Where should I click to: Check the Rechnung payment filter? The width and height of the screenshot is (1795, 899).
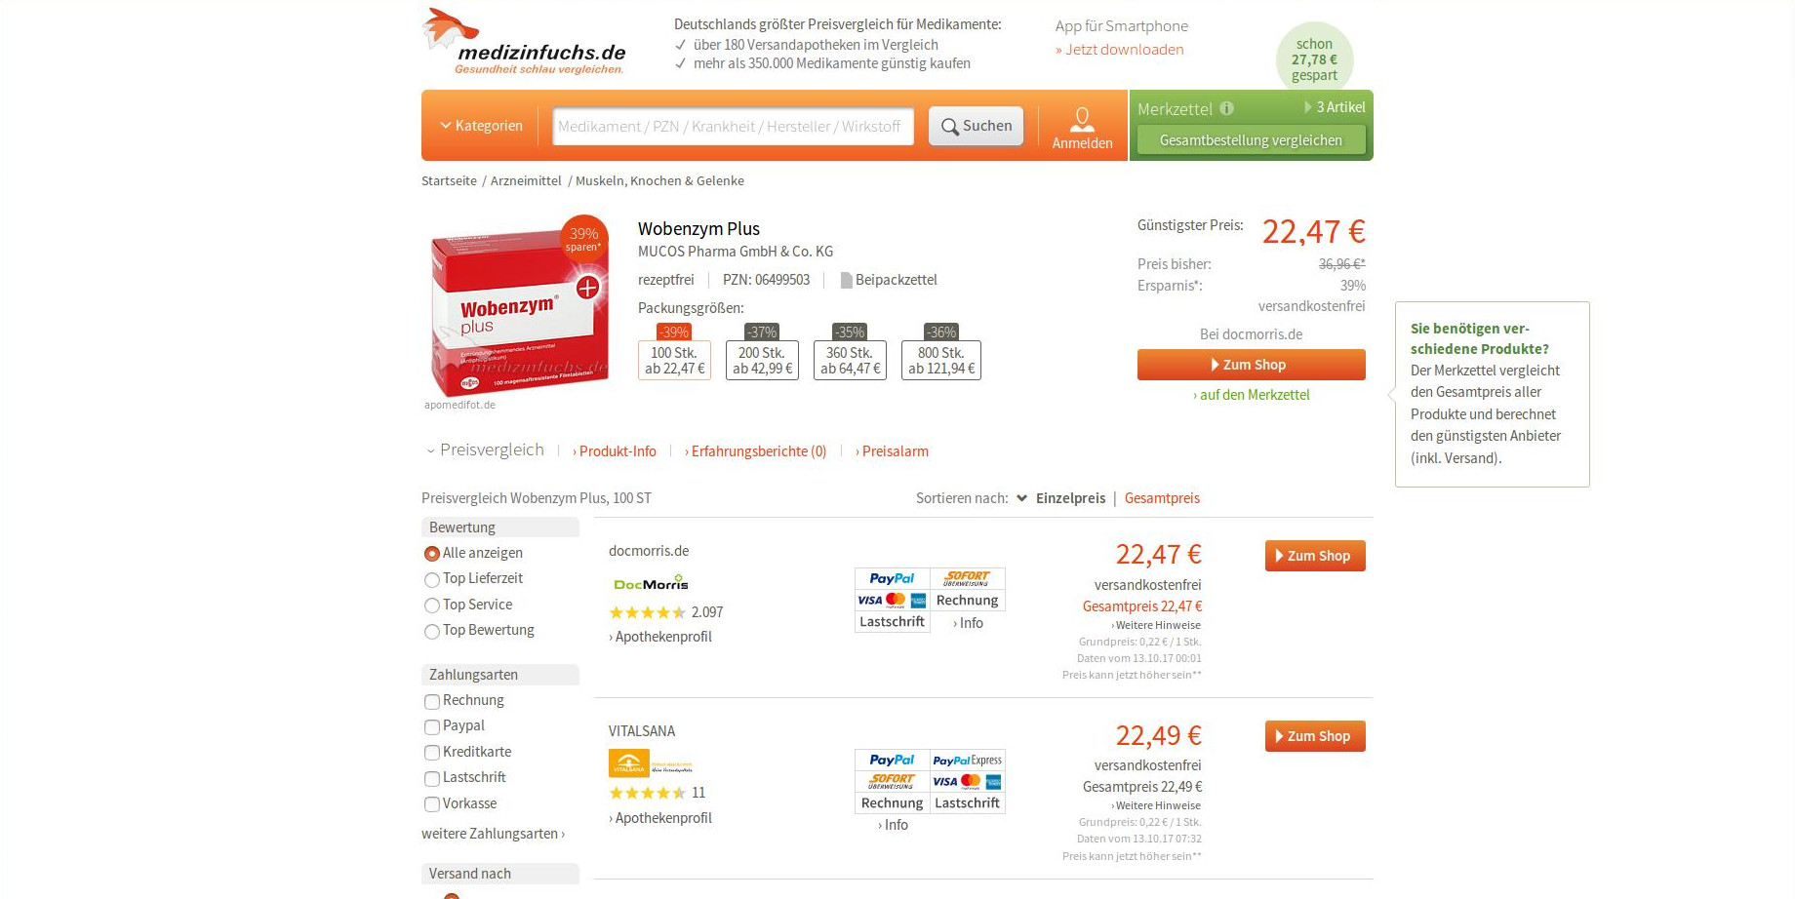point(432,702)
